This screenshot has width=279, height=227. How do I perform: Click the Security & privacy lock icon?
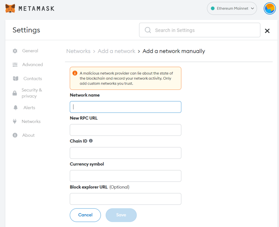pyautogui.click(x=15, y=93)
